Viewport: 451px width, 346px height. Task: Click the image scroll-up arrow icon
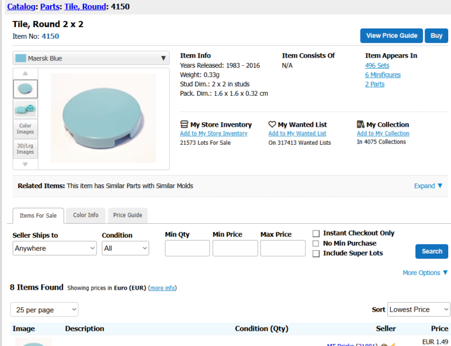point(25,74)
